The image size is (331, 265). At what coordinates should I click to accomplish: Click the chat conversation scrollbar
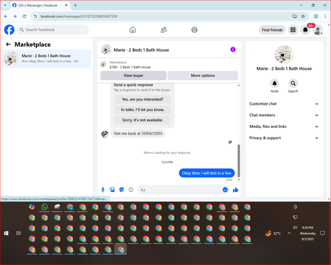point(238,160)
